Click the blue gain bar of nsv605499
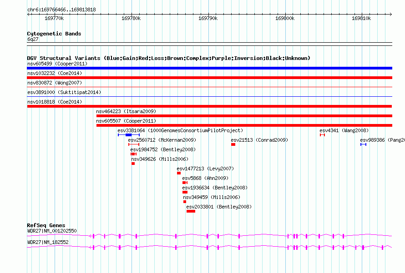The width and height of the screenshot is (405, 273). pyautogui.click(x=209, y=68)
